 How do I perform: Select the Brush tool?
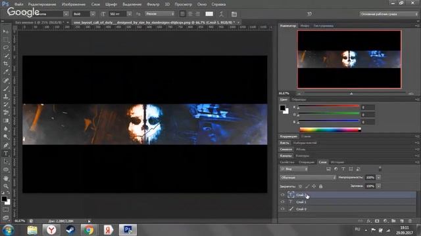(x=6, y=88)
